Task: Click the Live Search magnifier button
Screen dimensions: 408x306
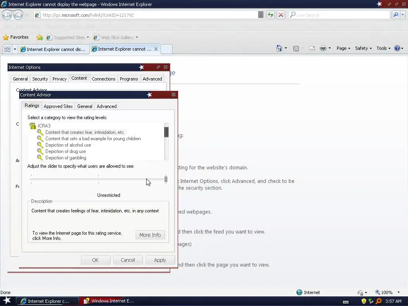Action: (x=396, y=15)
